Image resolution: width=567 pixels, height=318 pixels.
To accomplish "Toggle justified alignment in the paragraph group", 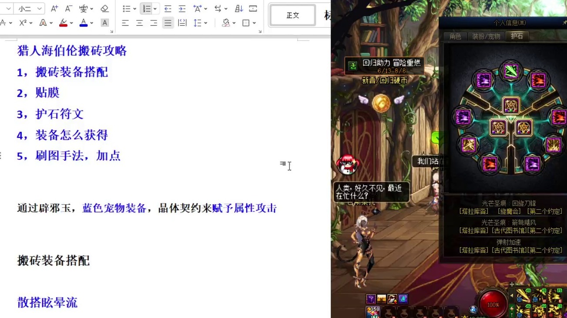I will click(168, 23).
